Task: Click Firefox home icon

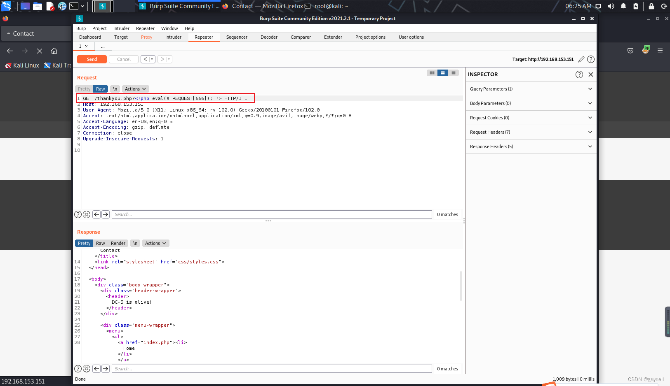Action: tap(54, 51)
